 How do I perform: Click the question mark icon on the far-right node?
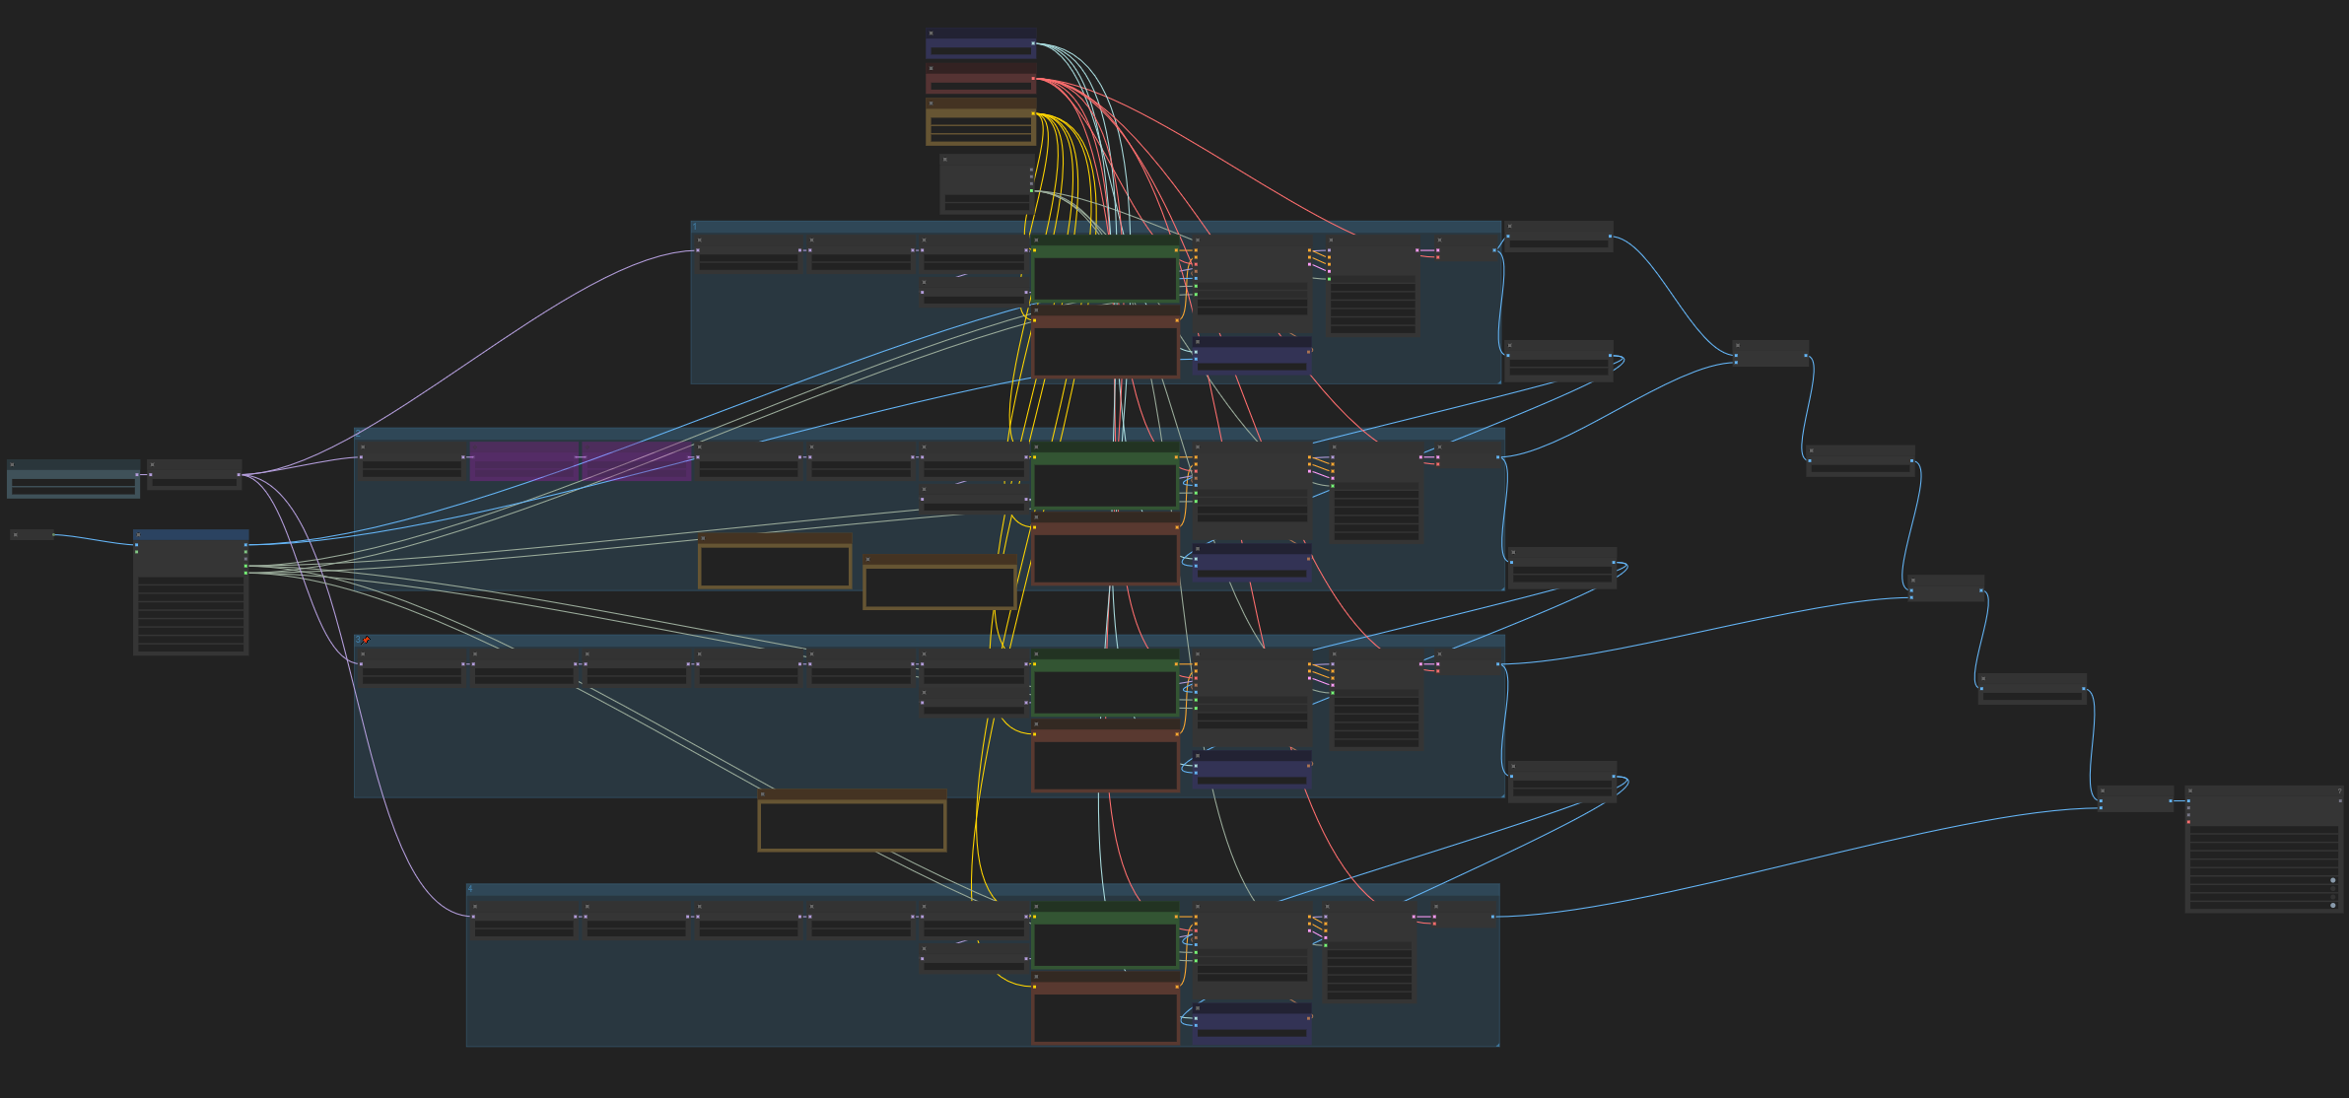click(2339, 790)
